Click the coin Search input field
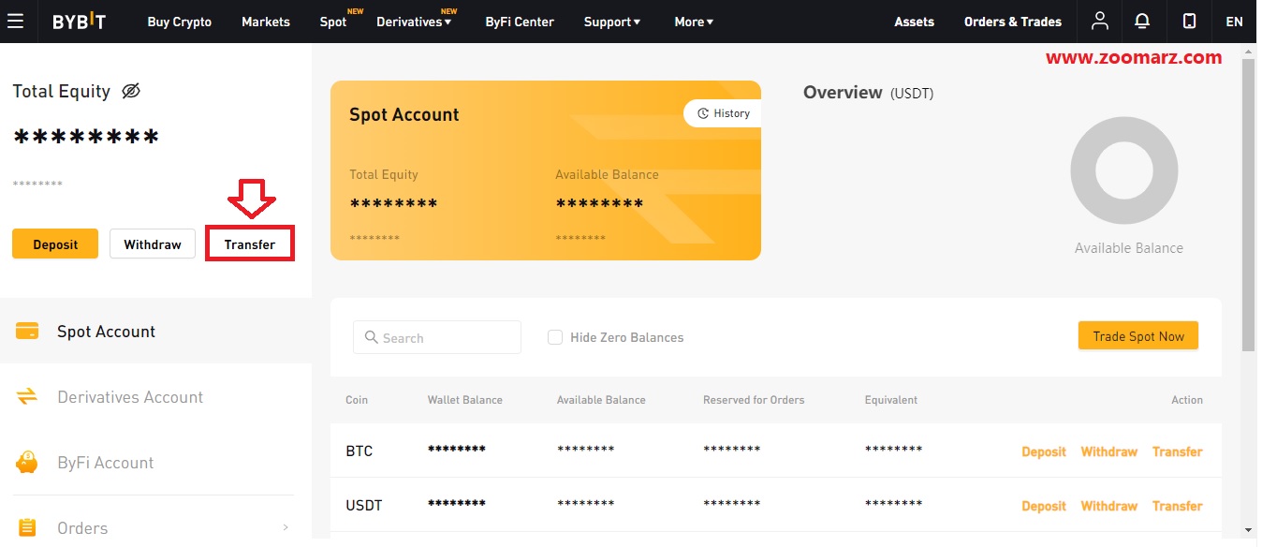Image resolution: width=1262 pixels, height=547 pixels. pos(437,337)
